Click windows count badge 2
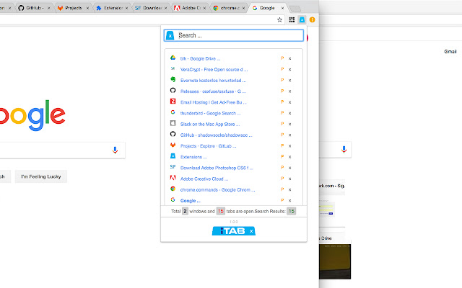 185,211
